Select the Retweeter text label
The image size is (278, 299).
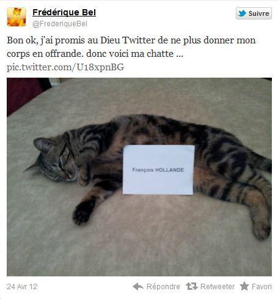(218, 287)
